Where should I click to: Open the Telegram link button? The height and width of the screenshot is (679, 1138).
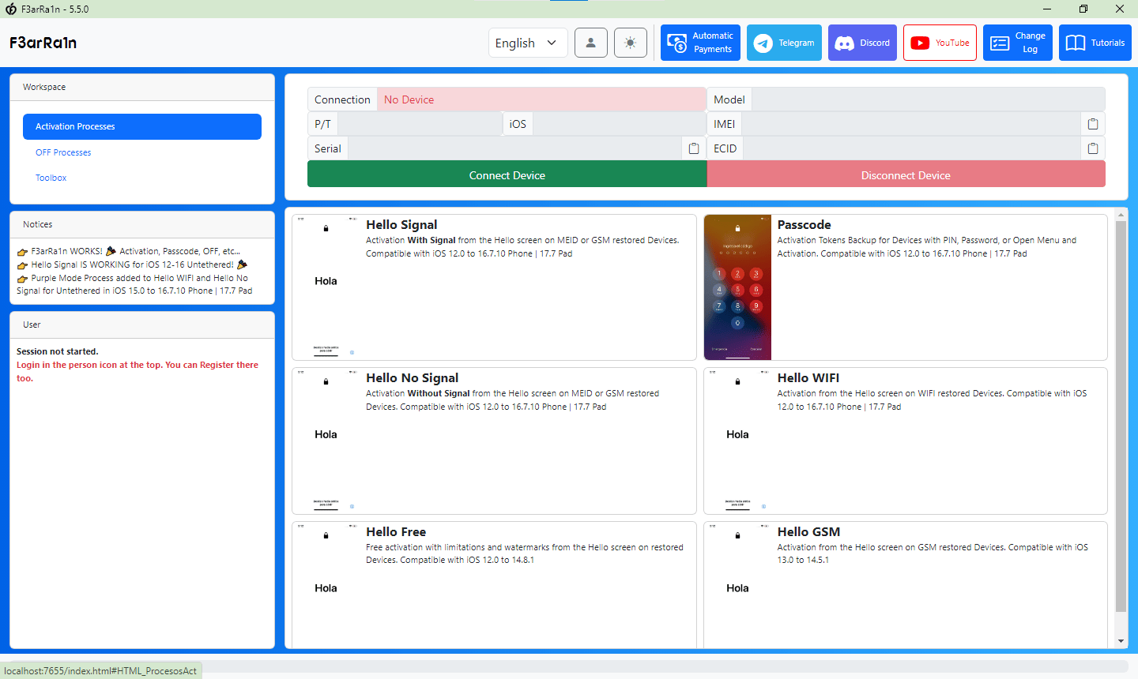click(x=784, y=43)
